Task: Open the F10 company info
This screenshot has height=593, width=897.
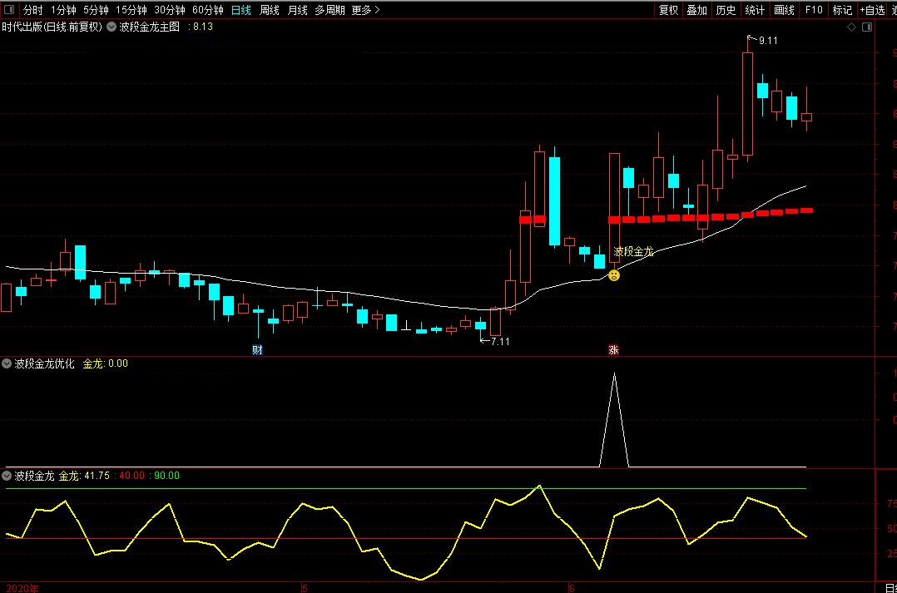Action: pos(814,10)
